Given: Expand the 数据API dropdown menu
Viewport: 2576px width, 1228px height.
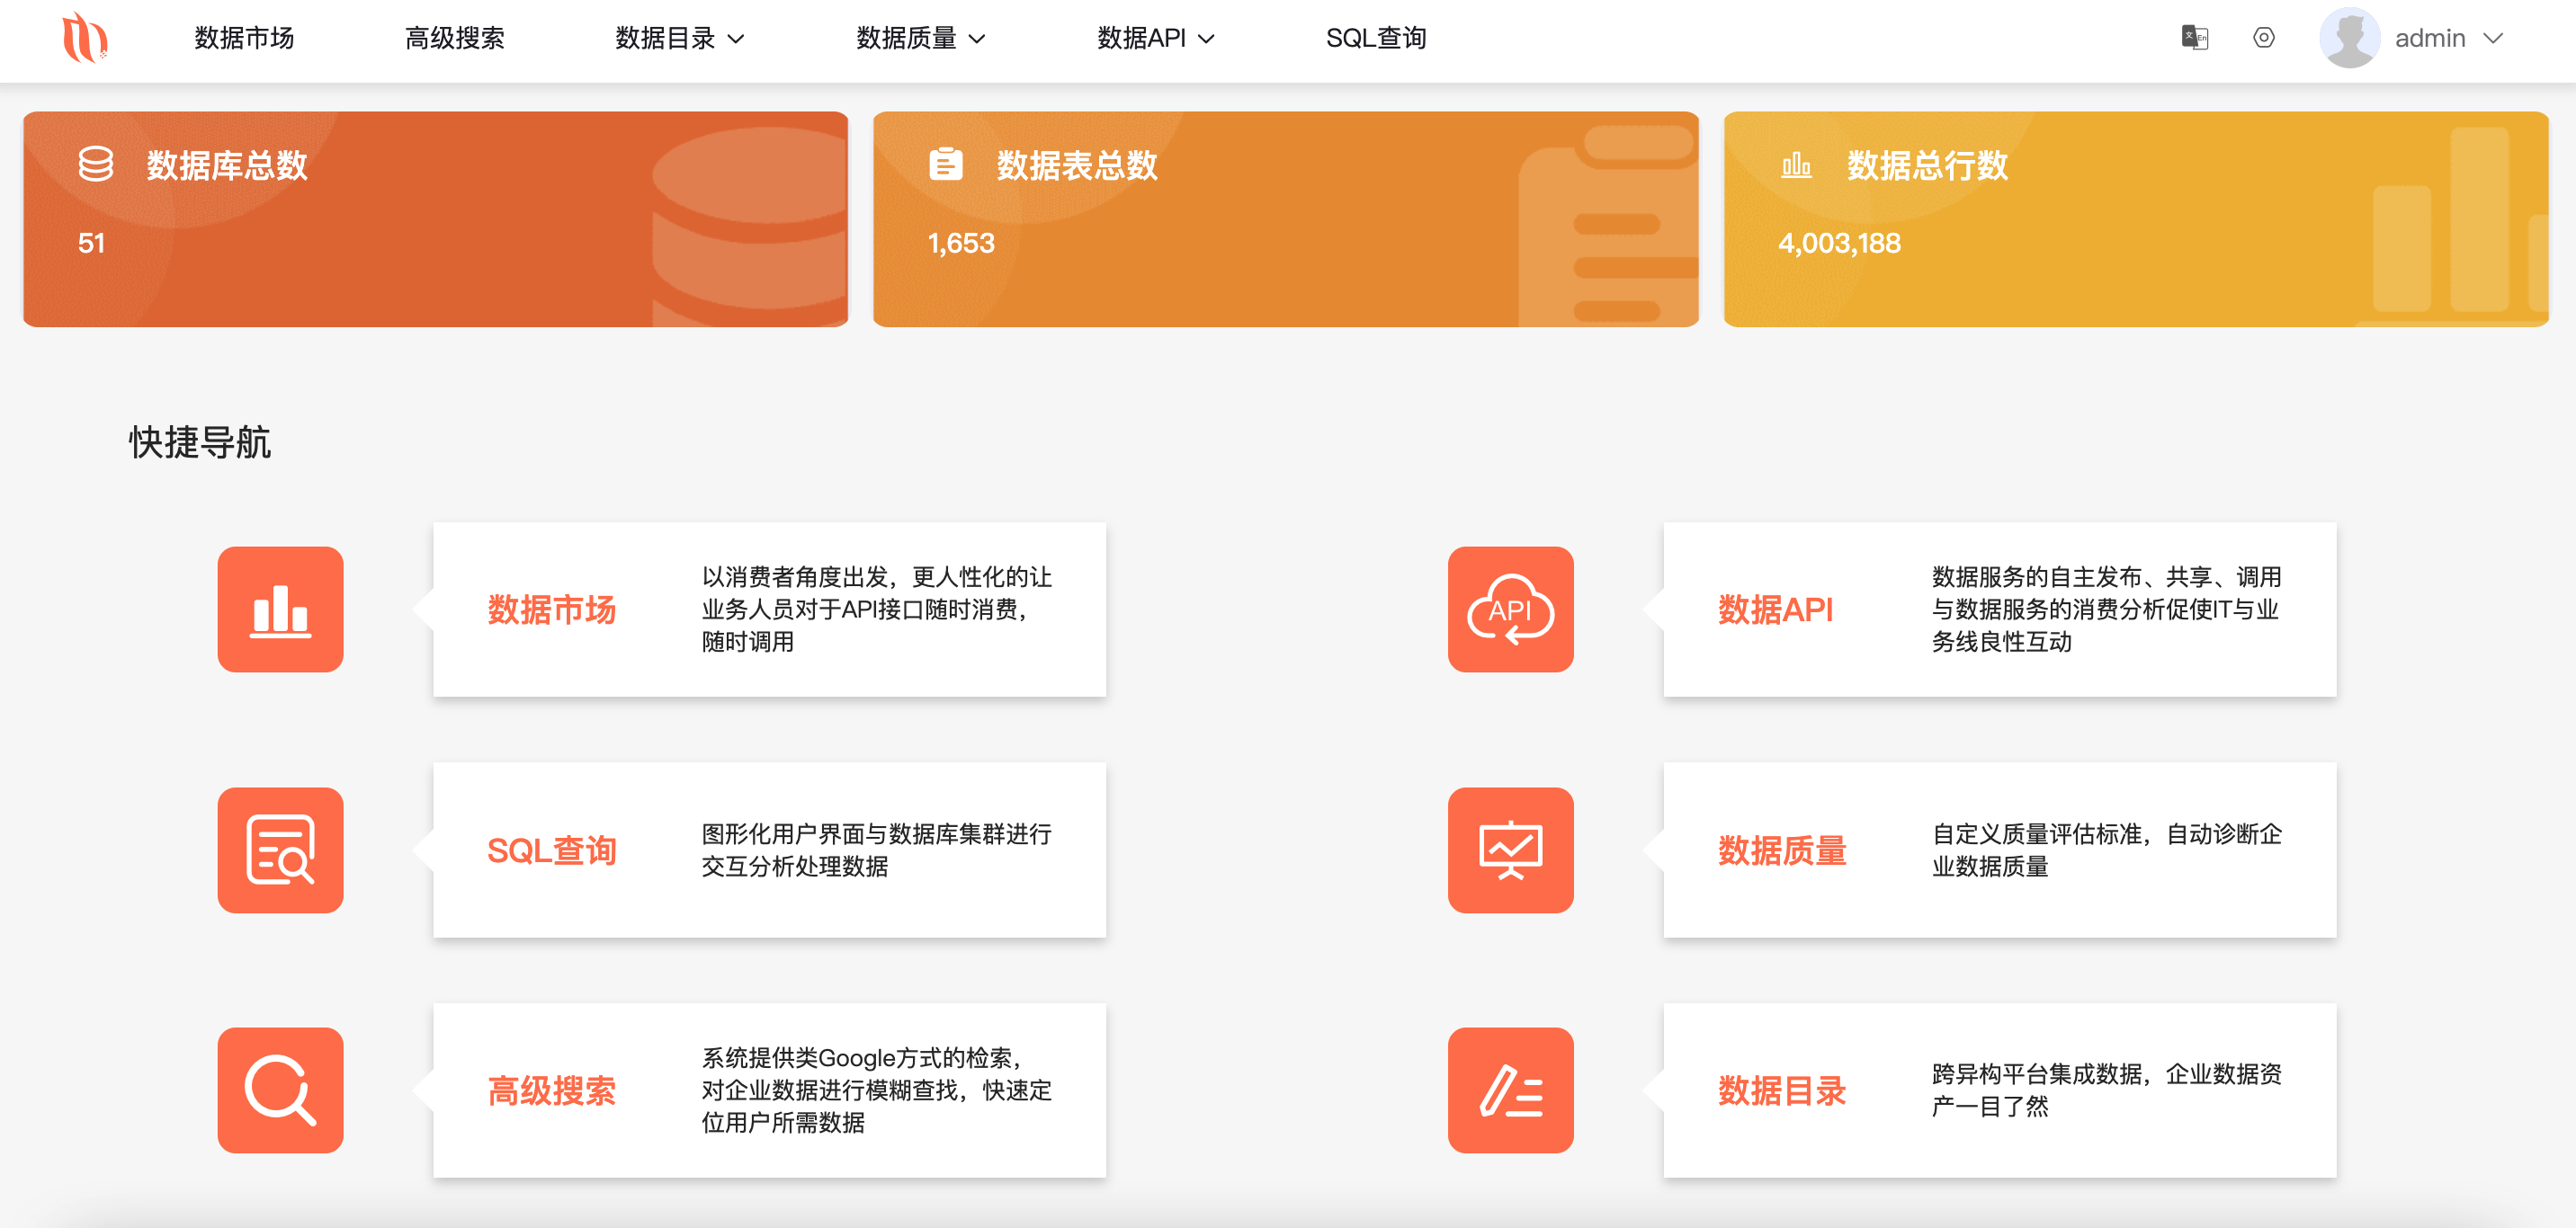Looking at the screenshot, I should point(1154,39).
